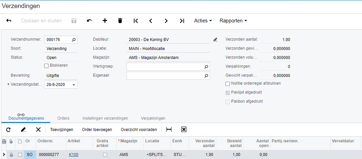
Task: Check Gratis artikel box for K100
Action: [105, 155]
